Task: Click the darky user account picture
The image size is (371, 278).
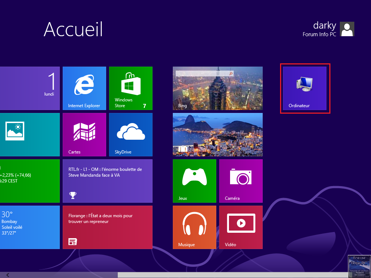Action: tap(347, 29)
